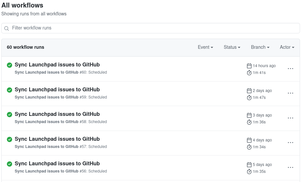The height and width of the screenshot is (182, 301).
Task: Click the 1m 41s duration
Action: [259, 73]
